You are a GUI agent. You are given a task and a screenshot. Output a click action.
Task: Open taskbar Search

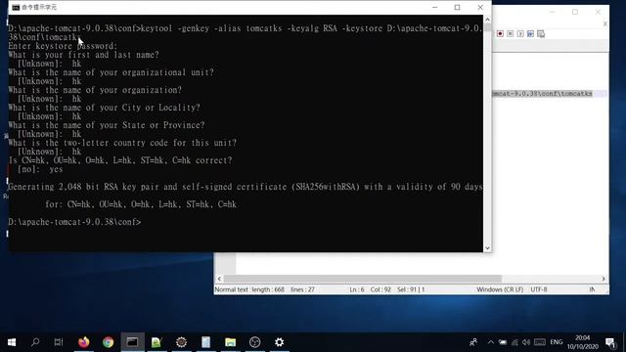click(35, 342)
